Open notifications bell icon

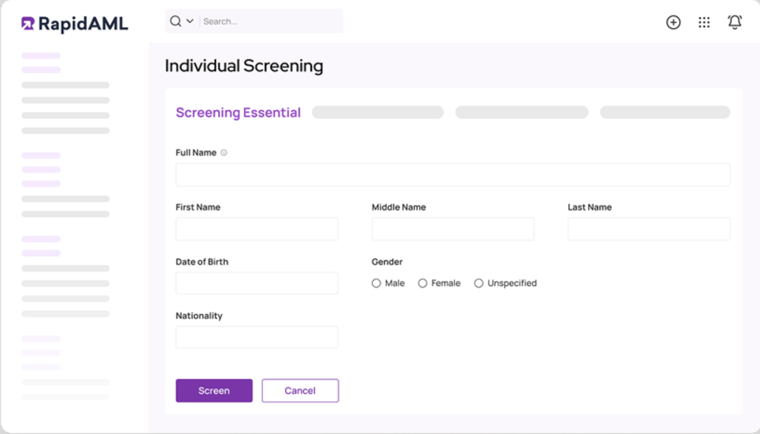point(735,22)
